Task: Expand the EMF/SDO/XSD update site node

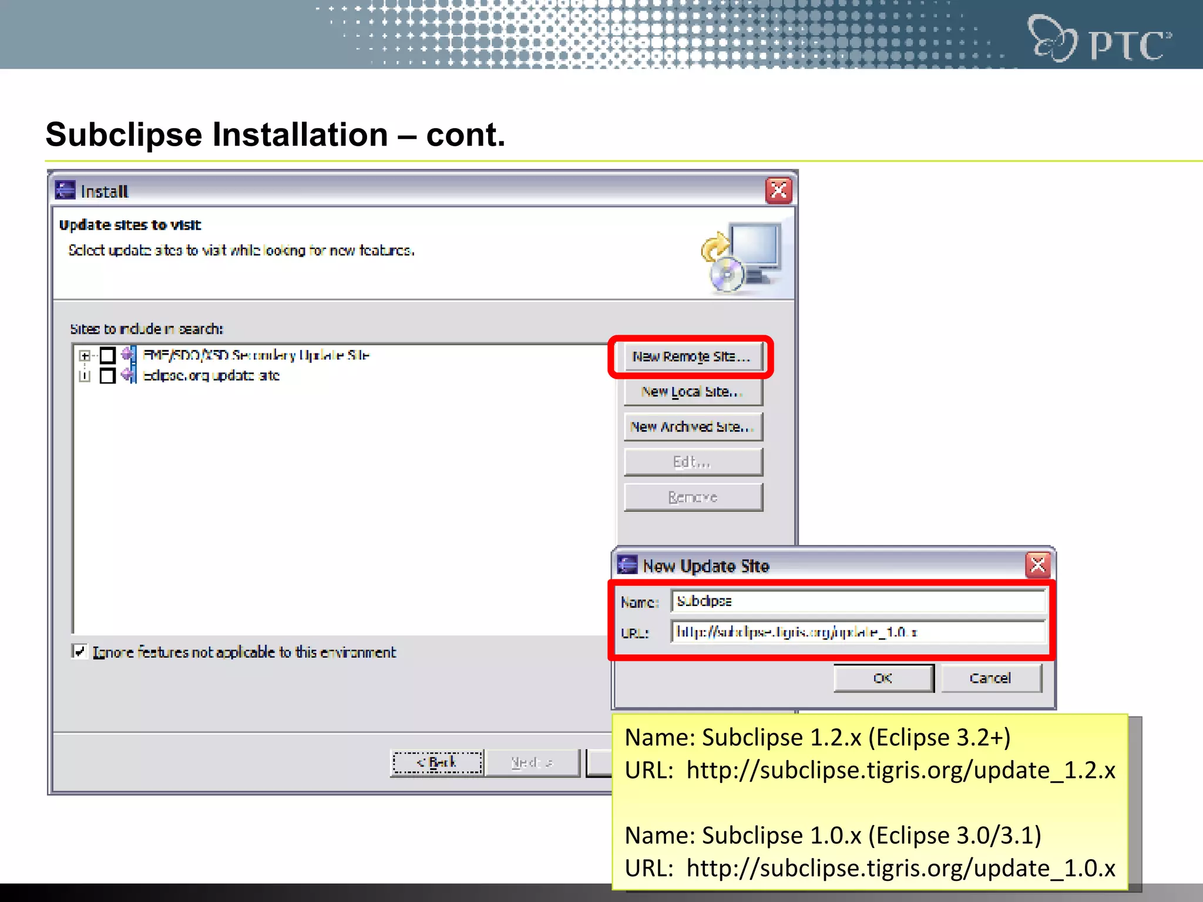Action: click(85, 356)
